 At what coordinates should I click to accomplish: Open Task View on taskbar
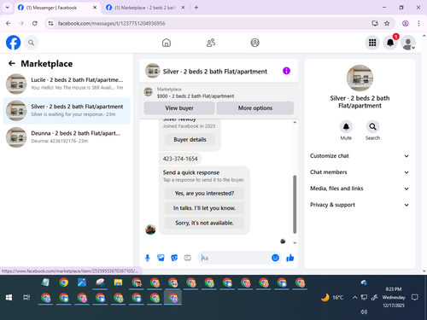coord(26,298)
